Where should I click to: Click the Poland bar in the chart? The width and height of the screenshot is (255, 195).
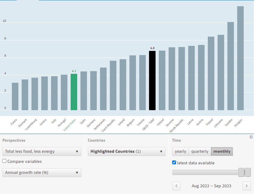point(211,74)
